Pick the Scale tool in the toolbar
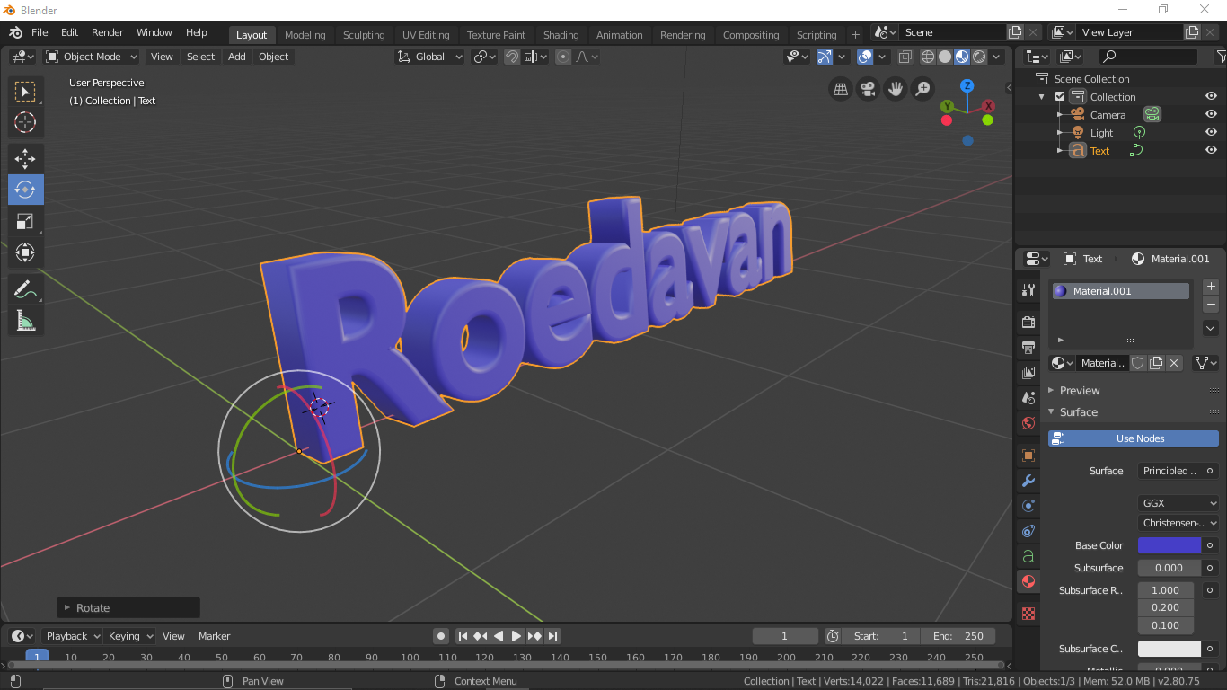1227x690 pixels. click(x=25, y=221)
